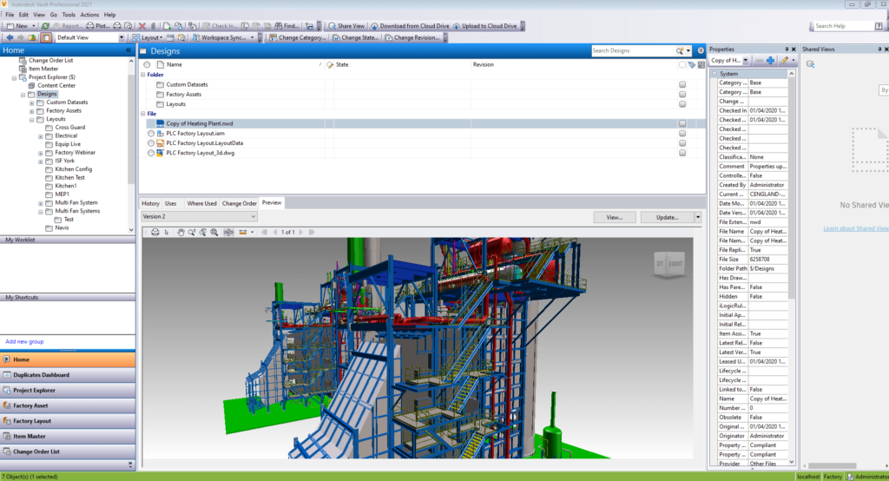Viewport: 889px width, 481px height.
Task: Click the print icon in preview toolbar
Action: [155, 232]
